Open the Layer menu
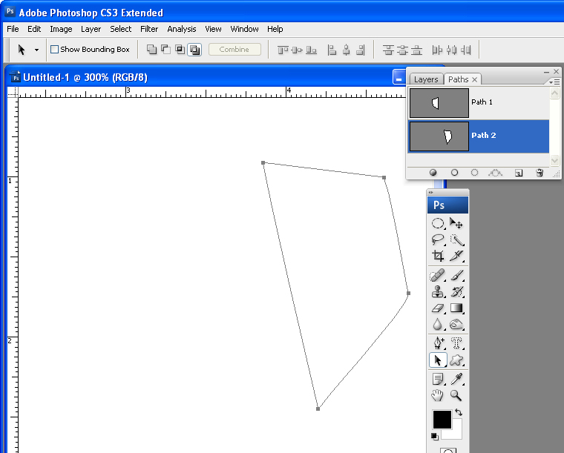 (x=91, y=29)
